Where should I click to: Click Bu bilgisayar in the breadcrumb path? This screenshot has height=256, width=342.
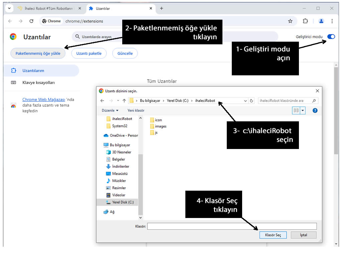150,101
